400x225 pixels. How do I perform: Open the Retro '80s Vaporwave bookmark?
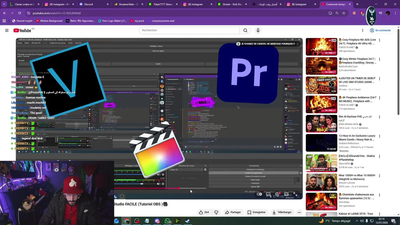coord(80,21)
